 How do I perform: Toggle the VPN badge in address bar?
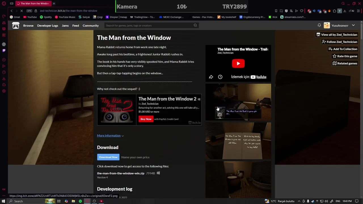tap(29, 11)
